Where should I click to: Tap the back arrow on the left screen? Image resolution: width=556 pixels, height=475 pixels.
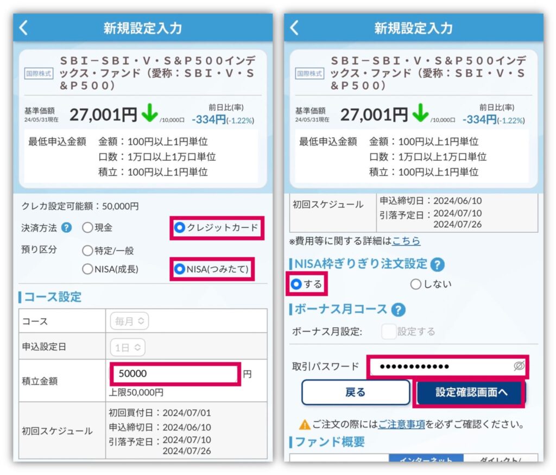23,28
